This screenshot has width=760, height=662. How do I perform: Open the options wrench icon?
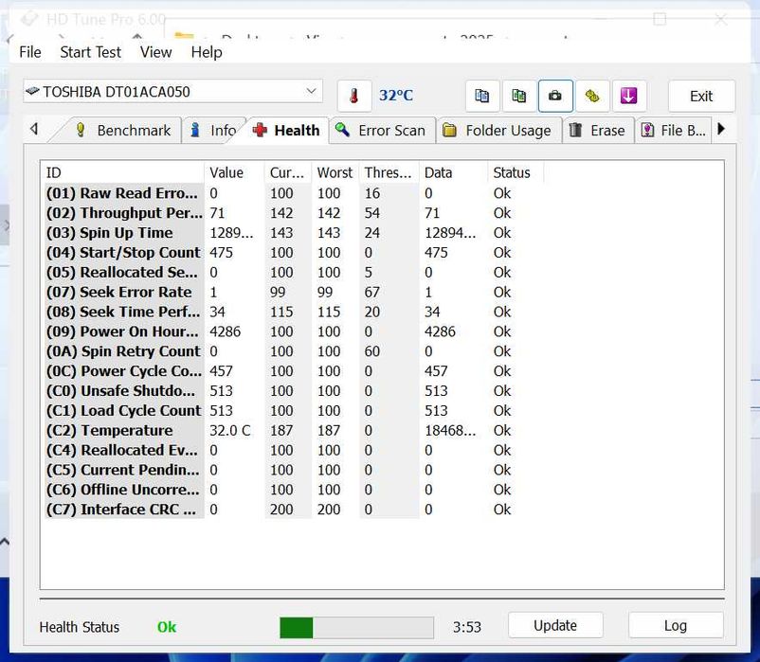click(592, 96)
